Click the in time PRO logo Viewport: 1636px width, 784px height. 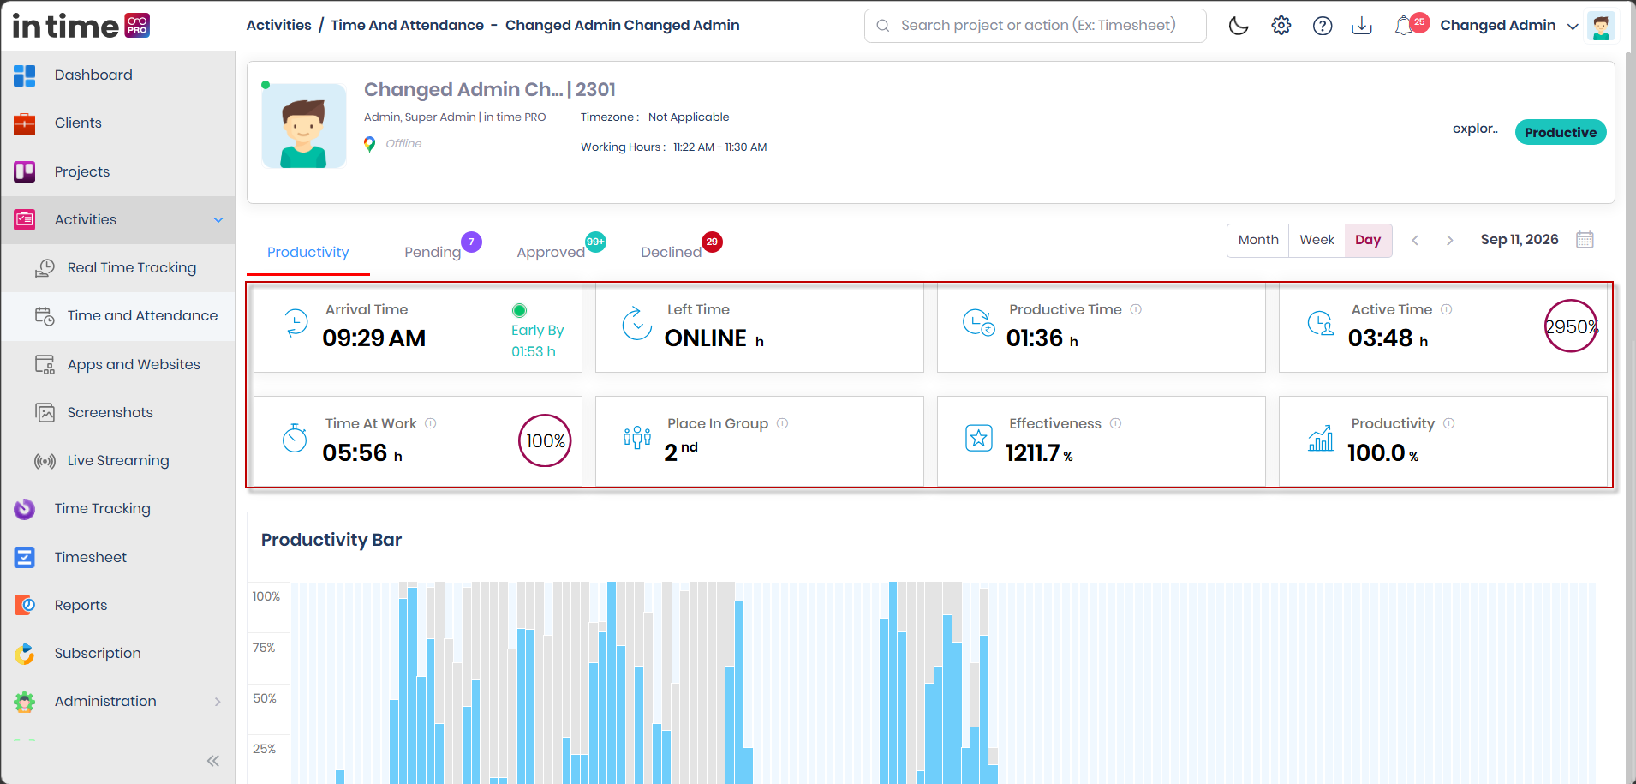pyautogui.click(x=81, y=26)
